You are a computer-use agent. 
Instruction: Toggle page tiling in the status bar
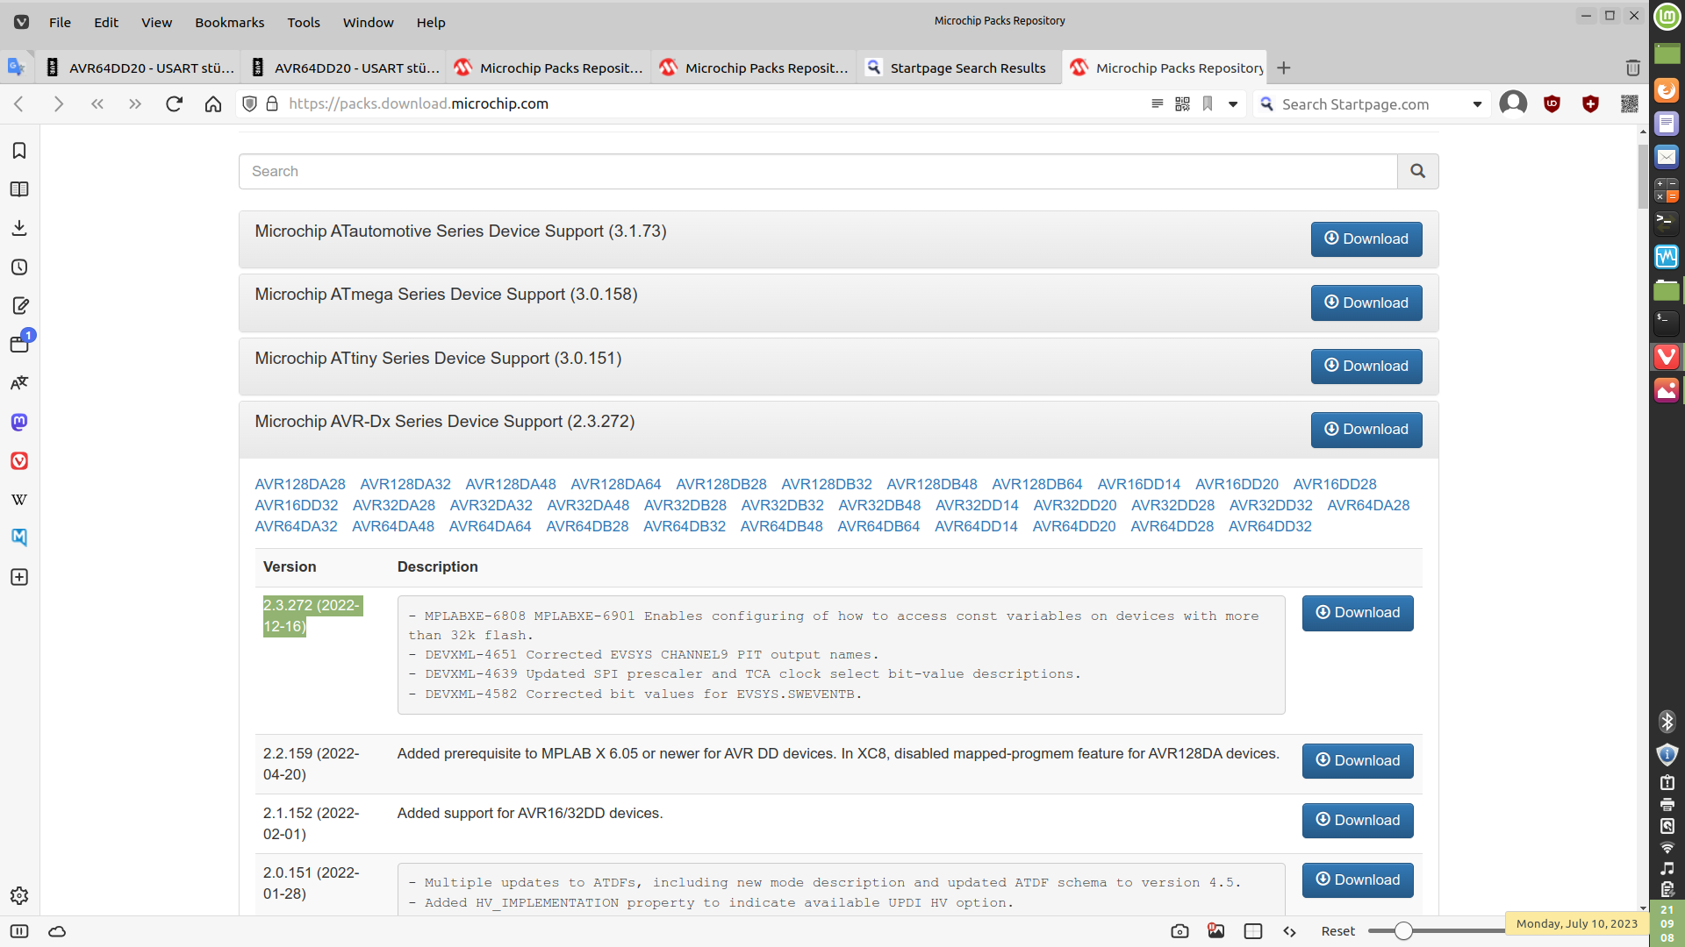1253,931
